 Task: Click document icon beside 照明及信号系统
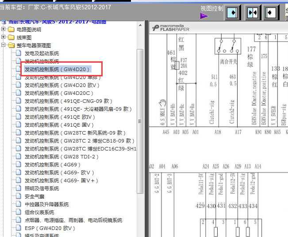(x=19, y=188)
